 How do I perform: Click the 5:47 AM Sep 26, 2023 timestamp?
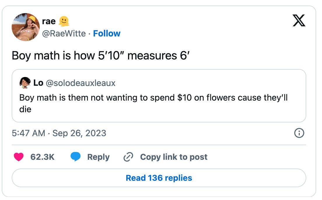point(59,133)
